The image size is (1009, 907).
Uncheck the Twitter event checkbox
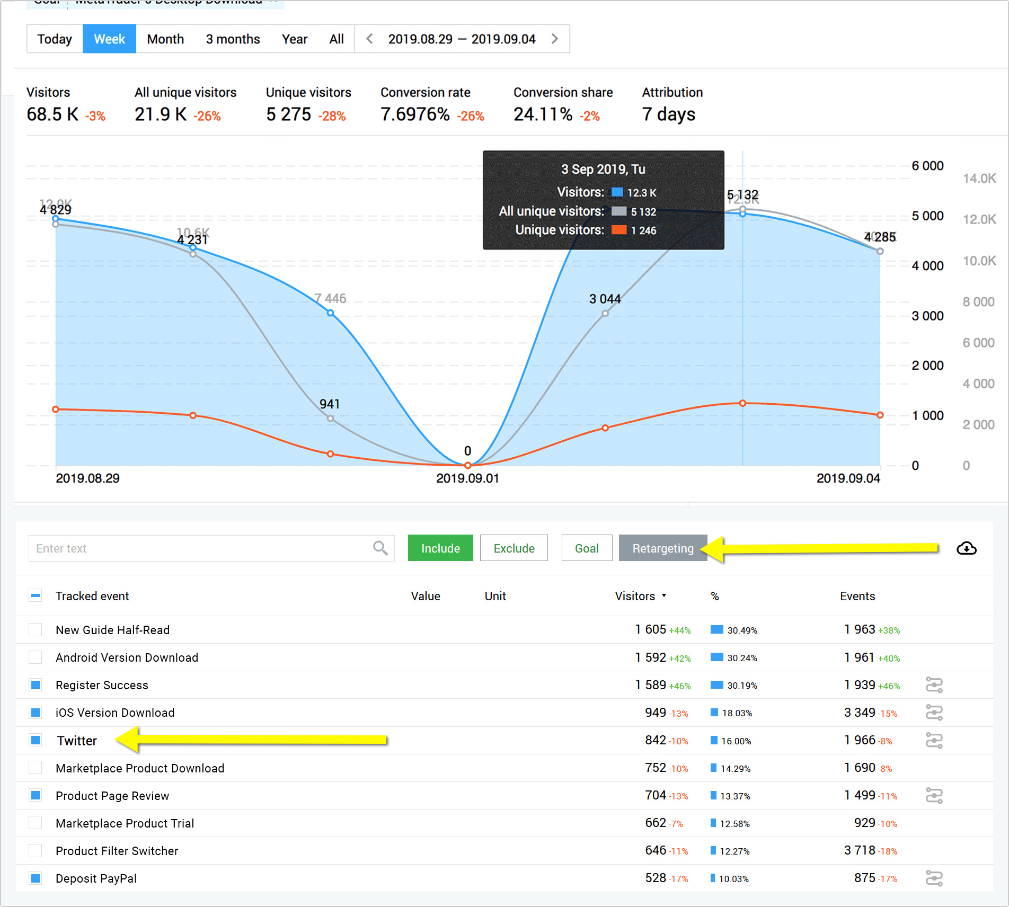[36, 740]
